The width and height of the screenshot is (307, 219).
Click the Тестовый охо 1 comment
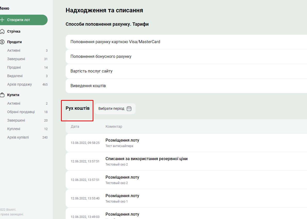point(117,202)
